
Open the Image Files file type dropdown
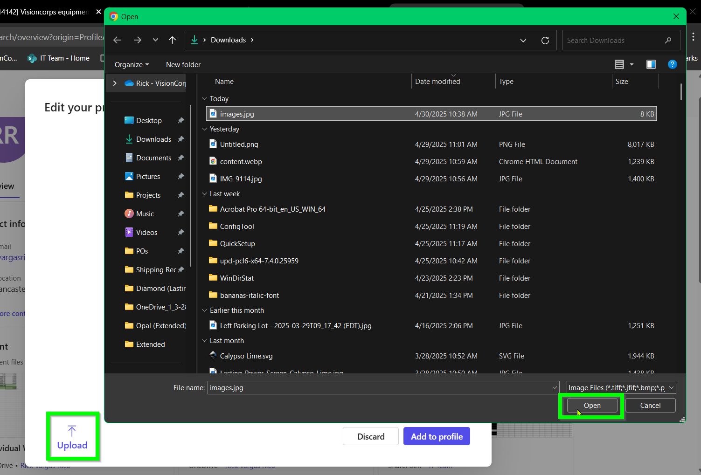coord(620,387)
